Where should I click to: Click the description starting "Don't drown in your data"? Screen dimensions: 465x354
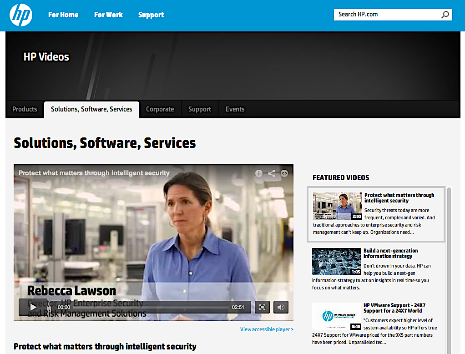[371, 277]
